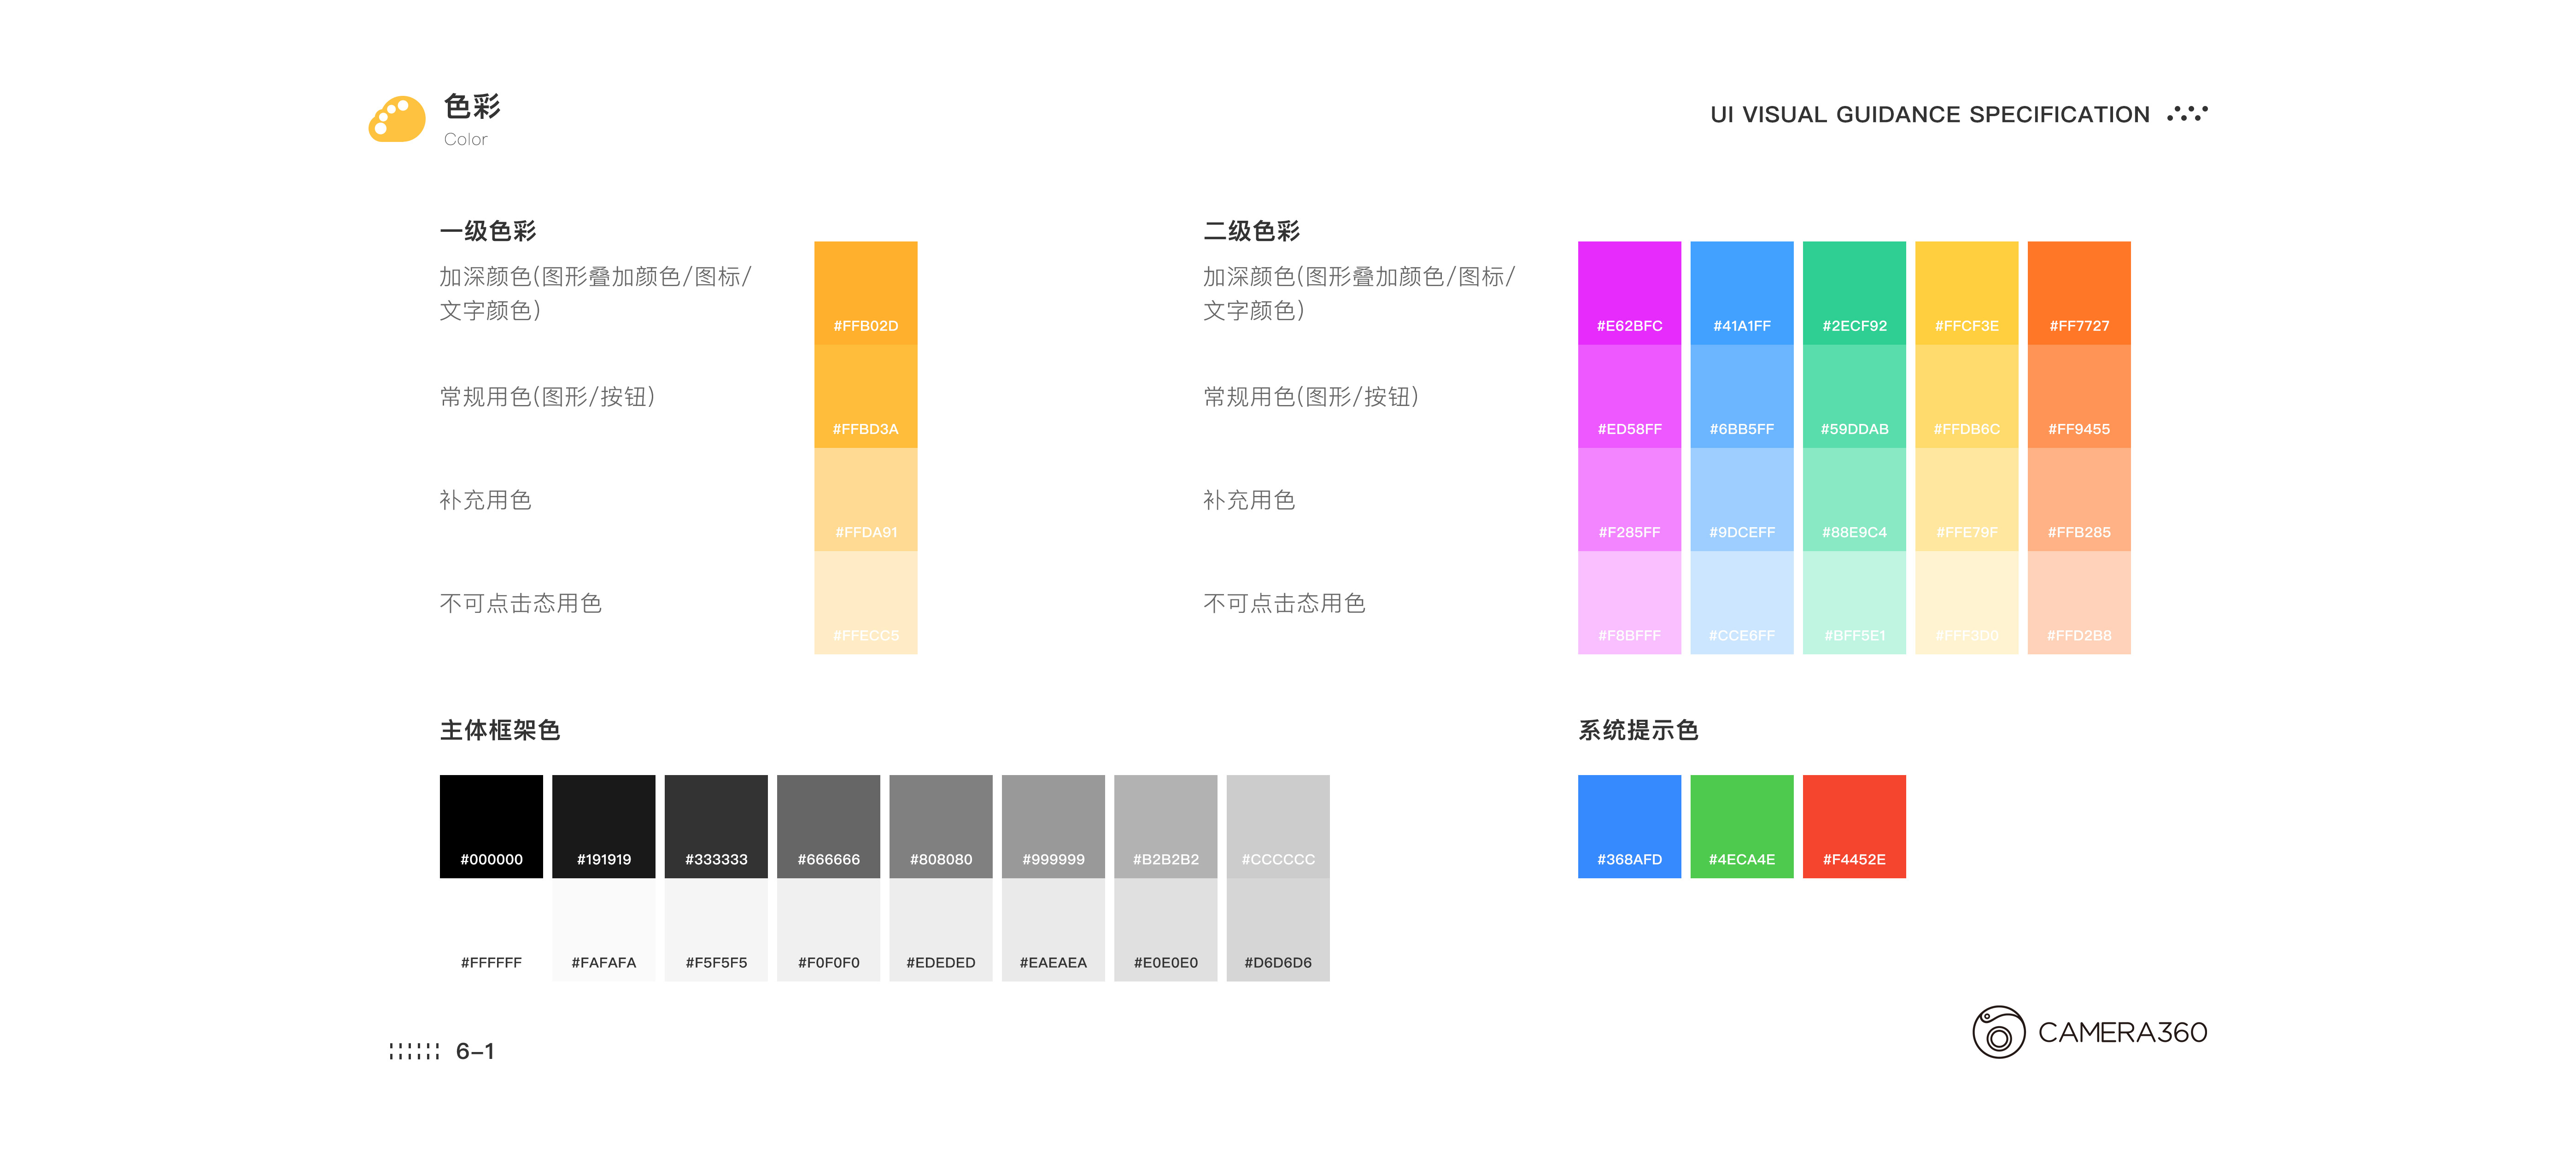Image resolution: width=2576 pixels, height=1152 pixels.
Task: Choose the #E0E0E0 swatch
Action: coord(1166,930)
